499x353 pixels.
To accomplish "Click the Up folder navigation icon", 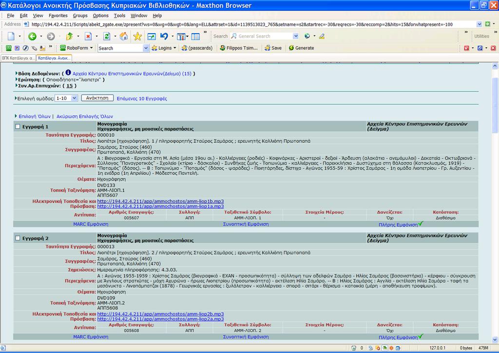I will 69,36.
